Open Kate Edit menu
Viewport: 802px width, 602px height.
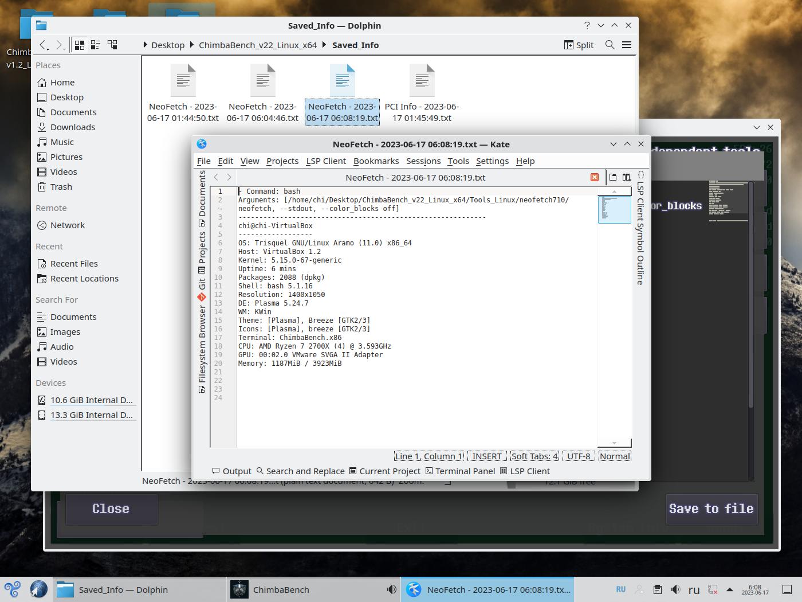225,161
